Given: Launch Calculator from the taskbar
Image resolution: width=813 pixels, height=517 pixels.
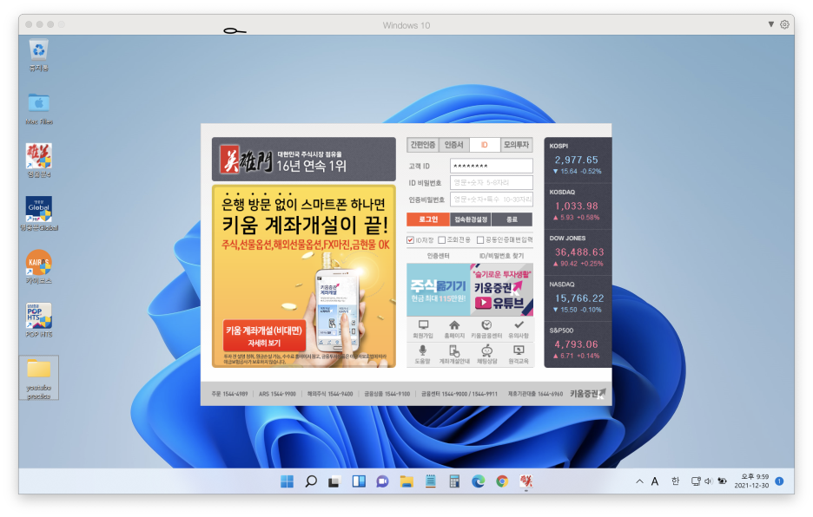Looking at the screenshot, I should click(454, 481).
